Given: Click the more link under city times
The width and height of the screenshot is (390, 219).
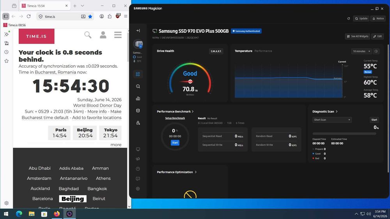Looking at the screenshot, I should (116, 145).
